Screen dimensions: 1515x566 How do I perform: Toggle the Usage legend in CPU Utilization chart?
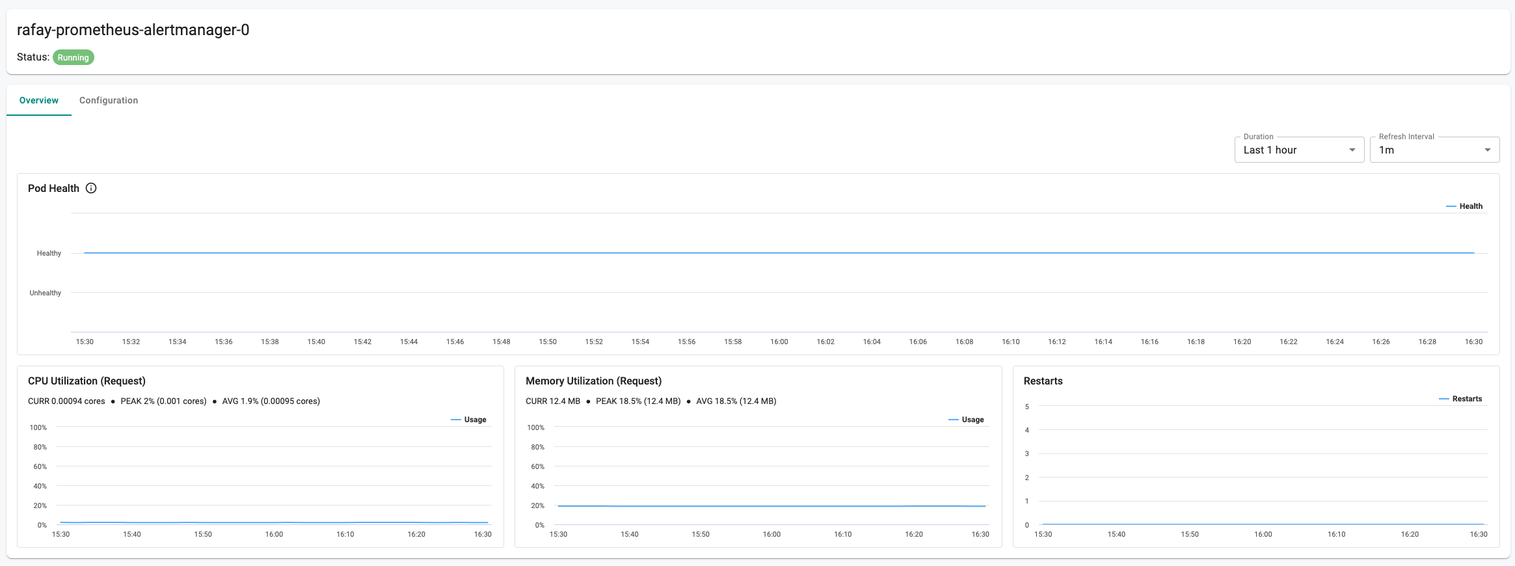click(x=468, y=420)
